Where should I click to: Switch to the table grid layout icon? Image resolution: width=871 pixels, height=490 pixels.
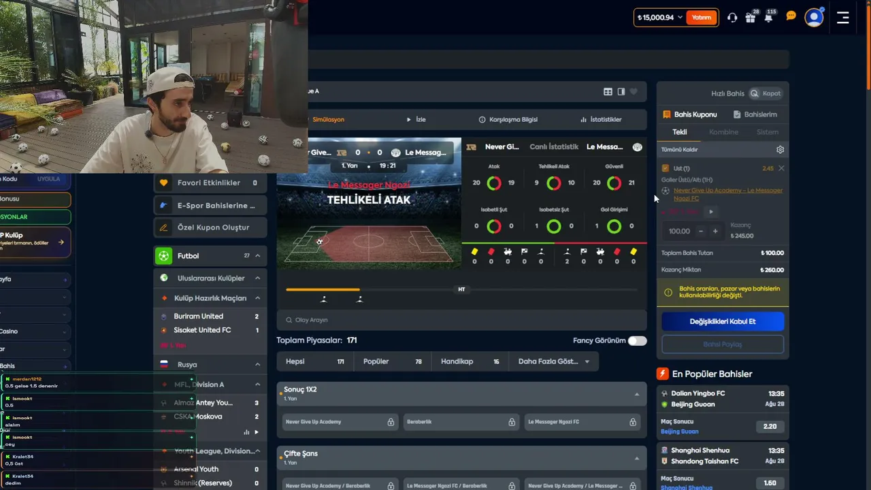[608, 92]
